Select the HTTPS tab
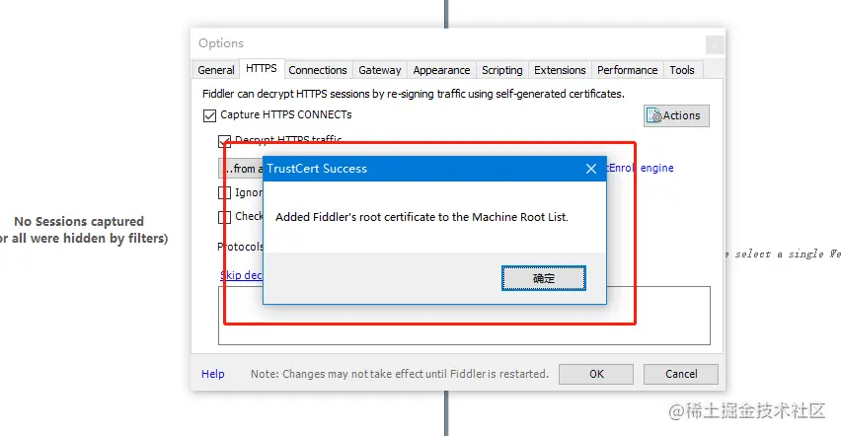This screenshot has width=841, height=436. [262, 69]
